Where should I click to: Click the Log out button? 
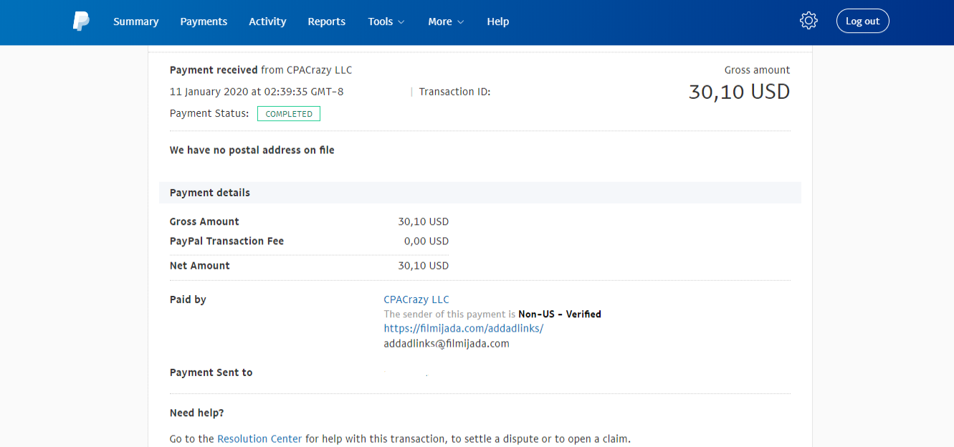(x=862, y=21)
